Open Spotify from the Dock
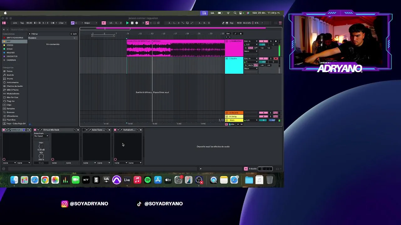Screen dimensions: 401x225 [x=148, y=180]
